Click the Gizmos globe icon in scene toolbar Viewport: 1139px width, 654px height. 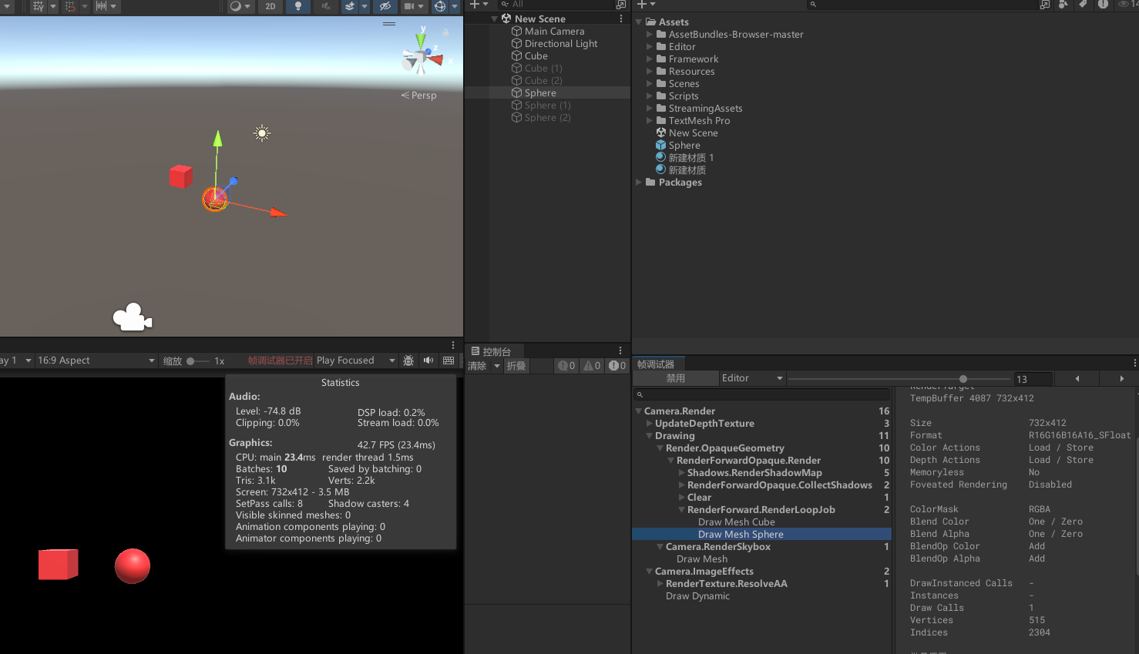(439, 6)
